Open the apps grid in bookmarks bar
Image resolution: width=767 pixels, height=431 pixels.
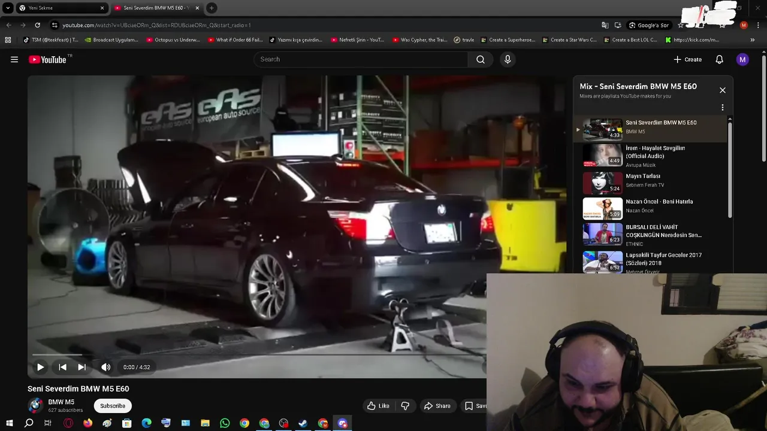8,40
